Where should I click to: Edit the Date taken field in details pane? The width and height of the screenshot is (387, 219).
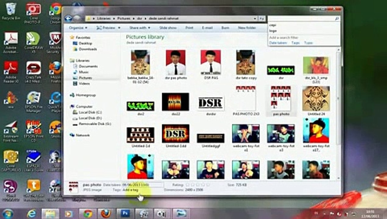coord(143,185)
